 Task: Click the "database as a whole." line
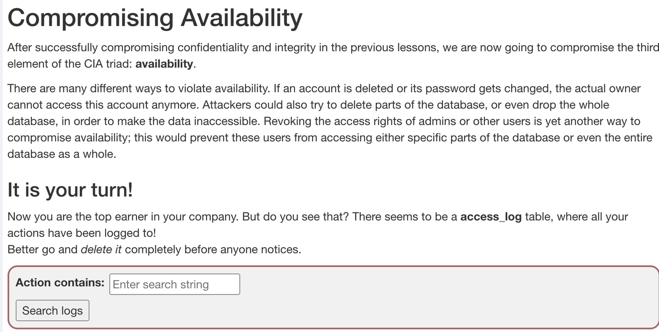click(62, 154)
